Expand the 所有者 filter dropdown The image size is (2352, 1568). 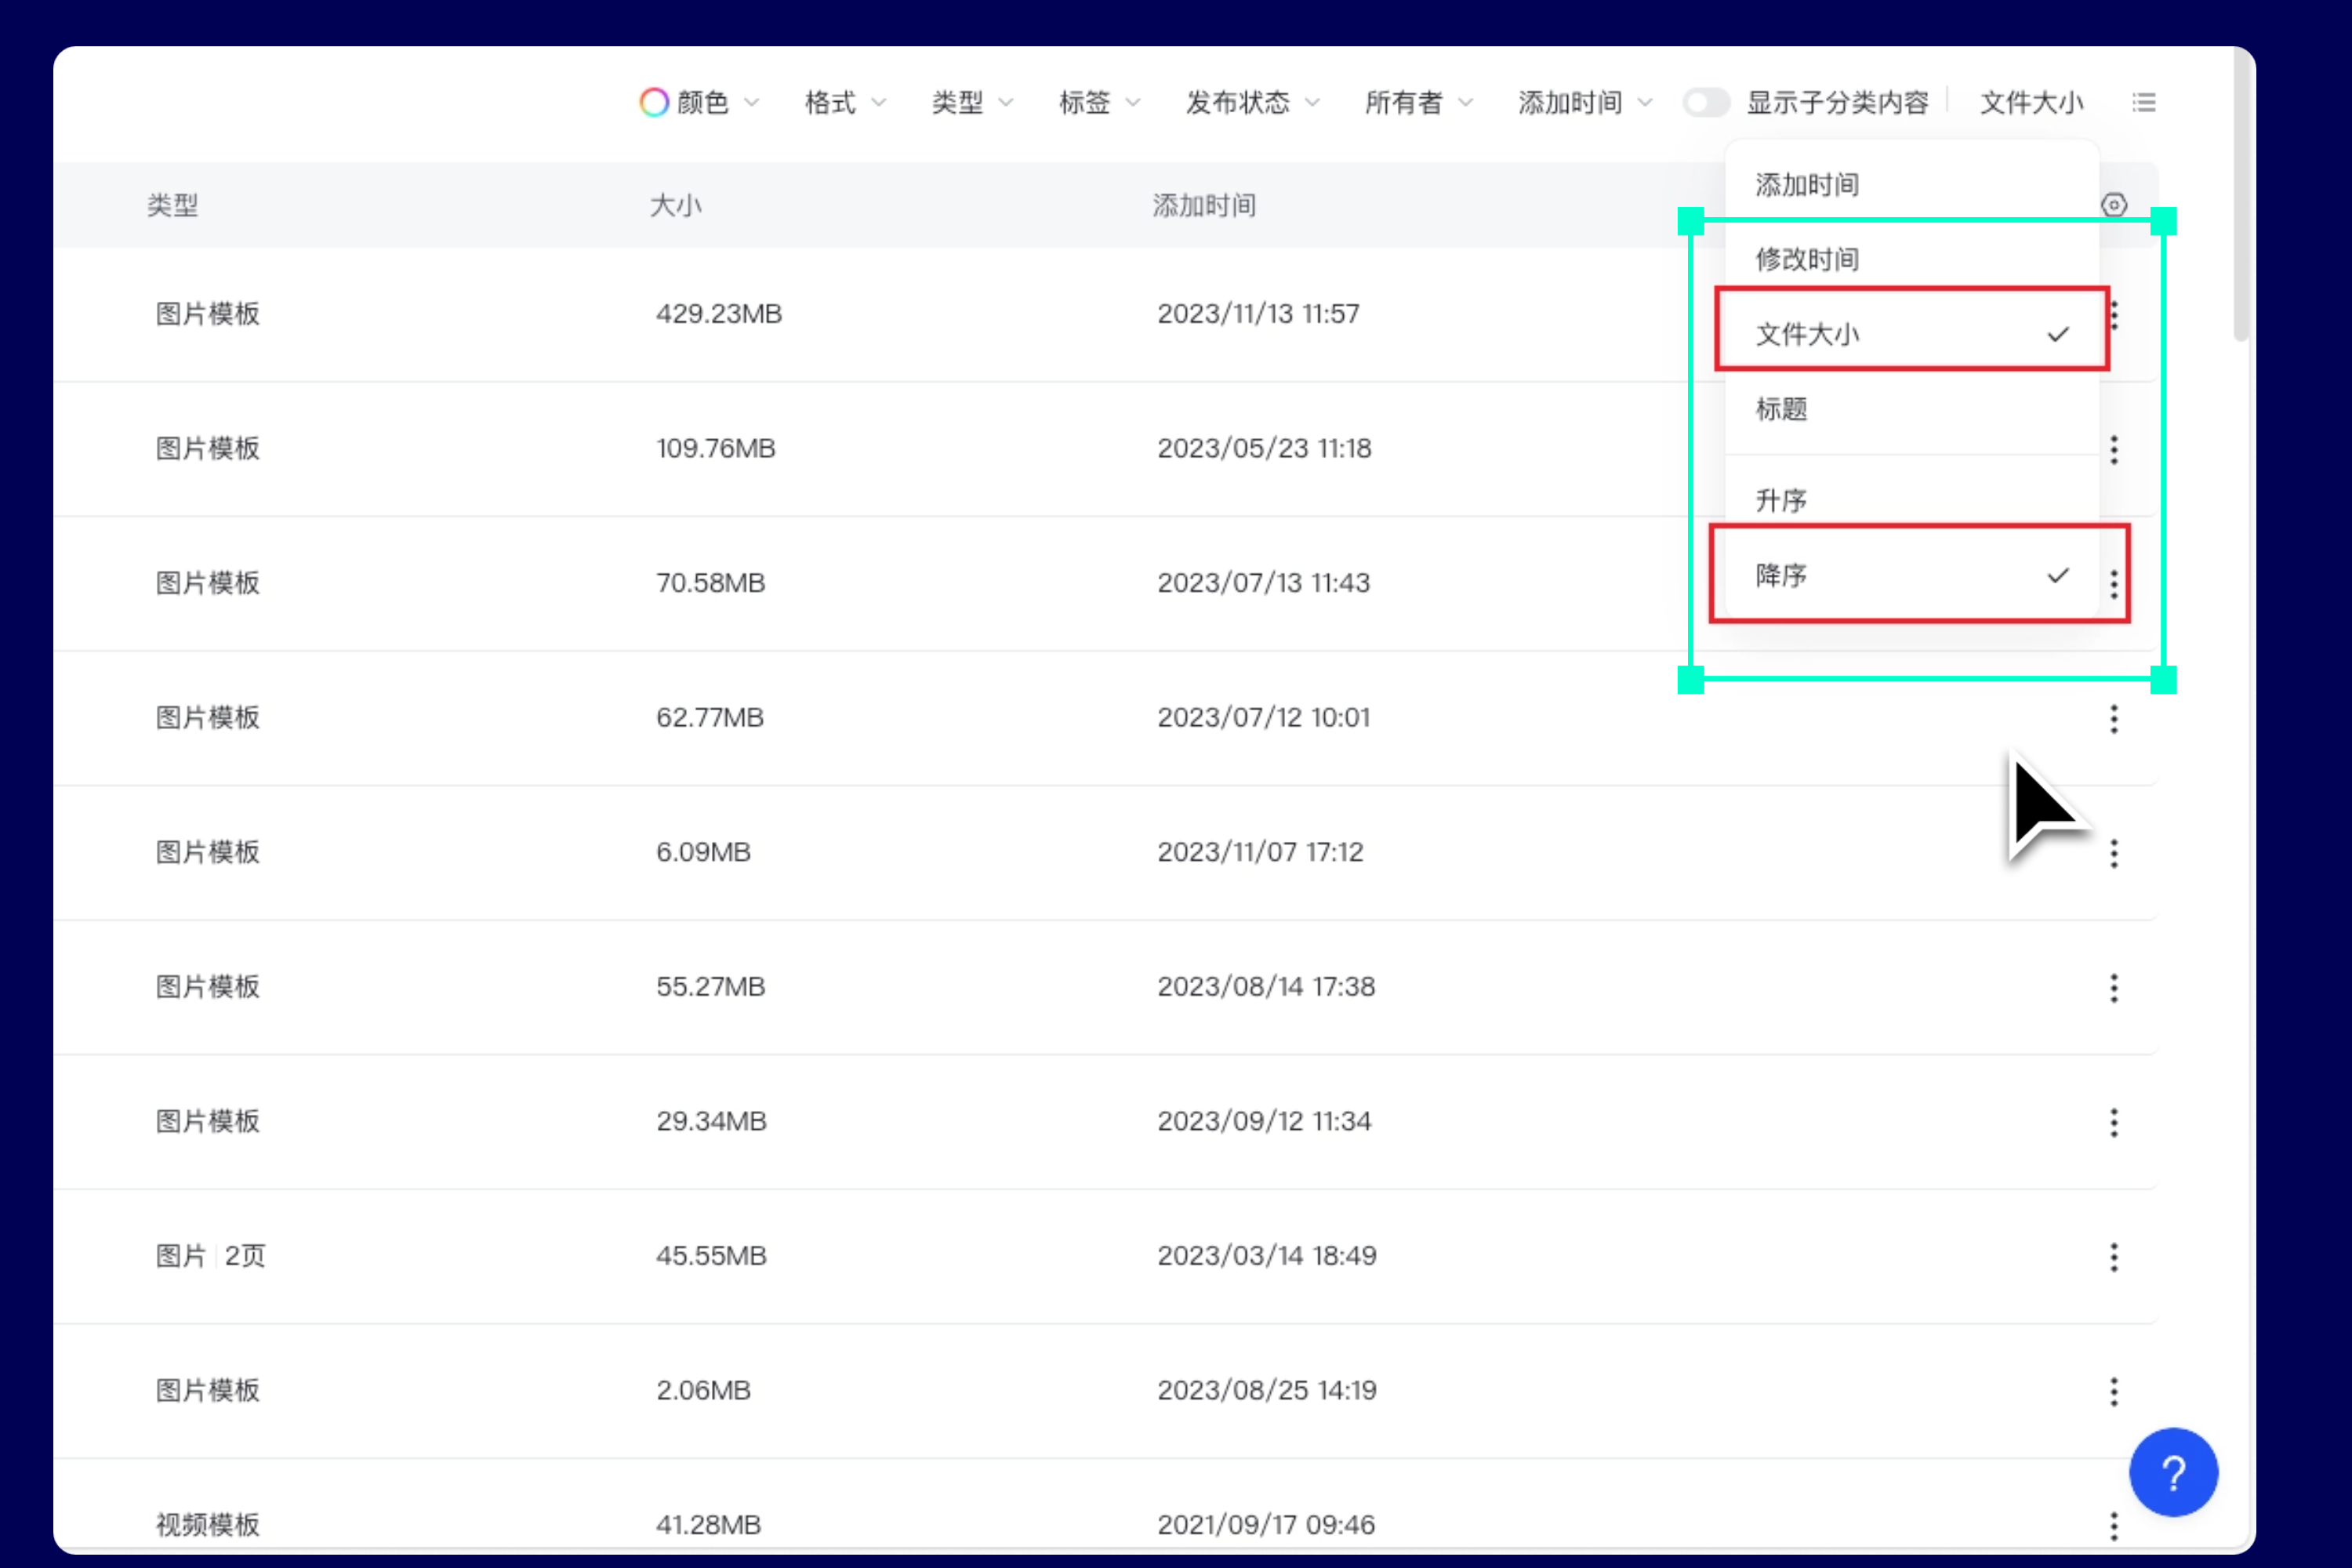(x=1418, y=102)
